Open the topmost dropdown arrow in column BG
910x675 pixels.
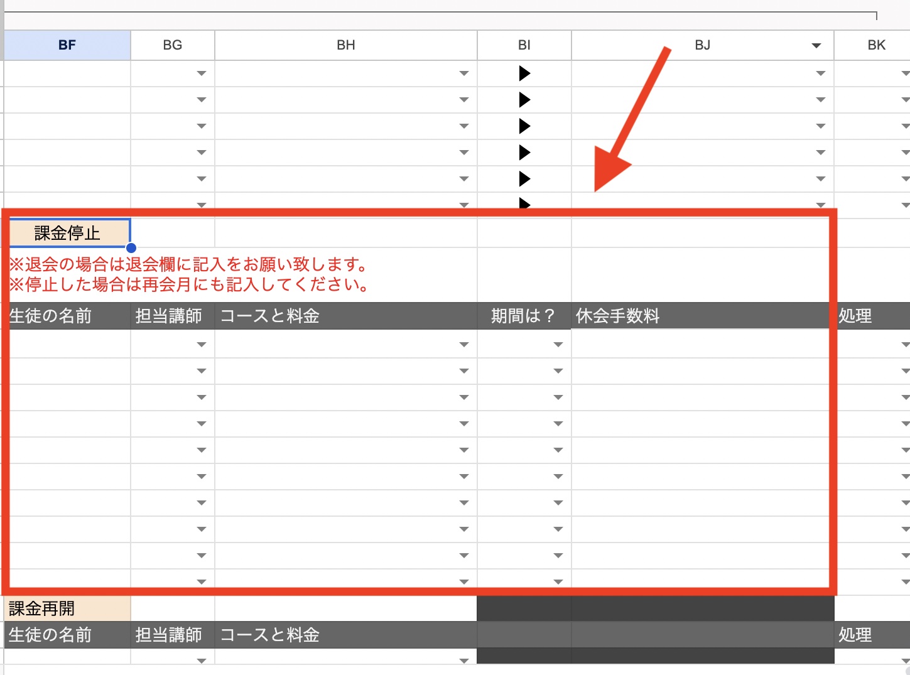pyautogui.click(x=201, y=73)
